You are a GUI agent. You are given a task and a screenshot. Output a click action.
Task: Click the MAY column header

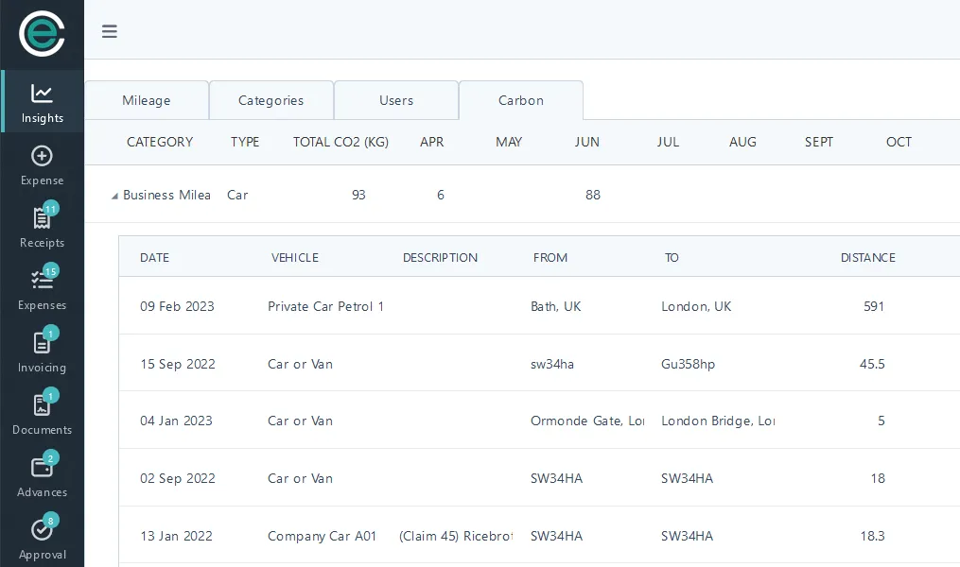point(509,142)
